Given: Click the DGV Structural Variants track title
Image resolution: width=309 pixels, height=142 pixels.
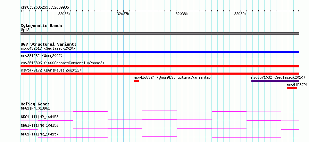Looking at the screenshot, I should click(x=49, y=44).
